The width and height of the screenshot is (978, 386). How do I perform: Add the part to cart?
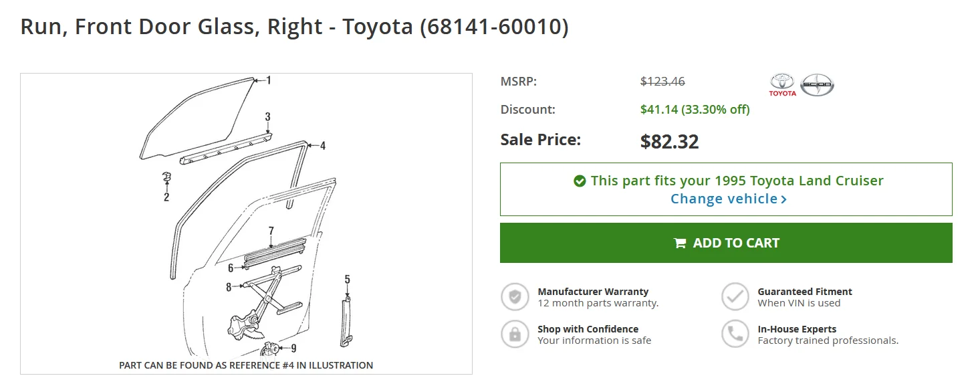[x=726, y=243]
